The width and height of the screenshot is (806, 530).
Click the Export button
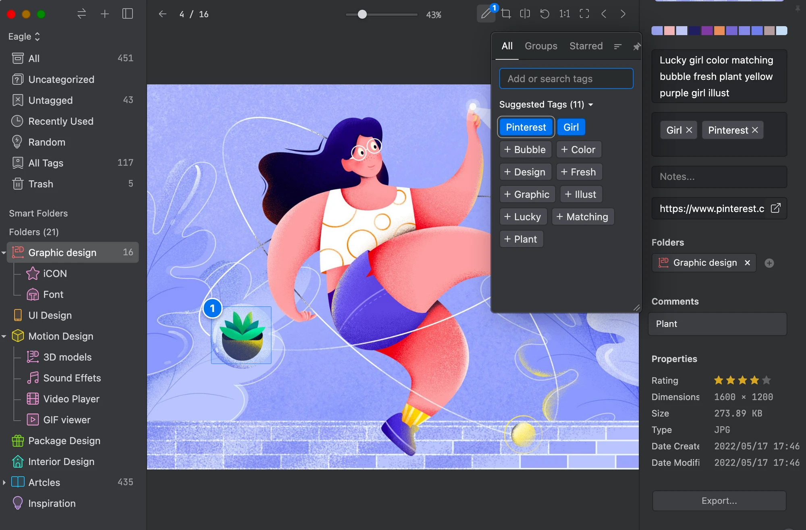(x=719, y=501)
